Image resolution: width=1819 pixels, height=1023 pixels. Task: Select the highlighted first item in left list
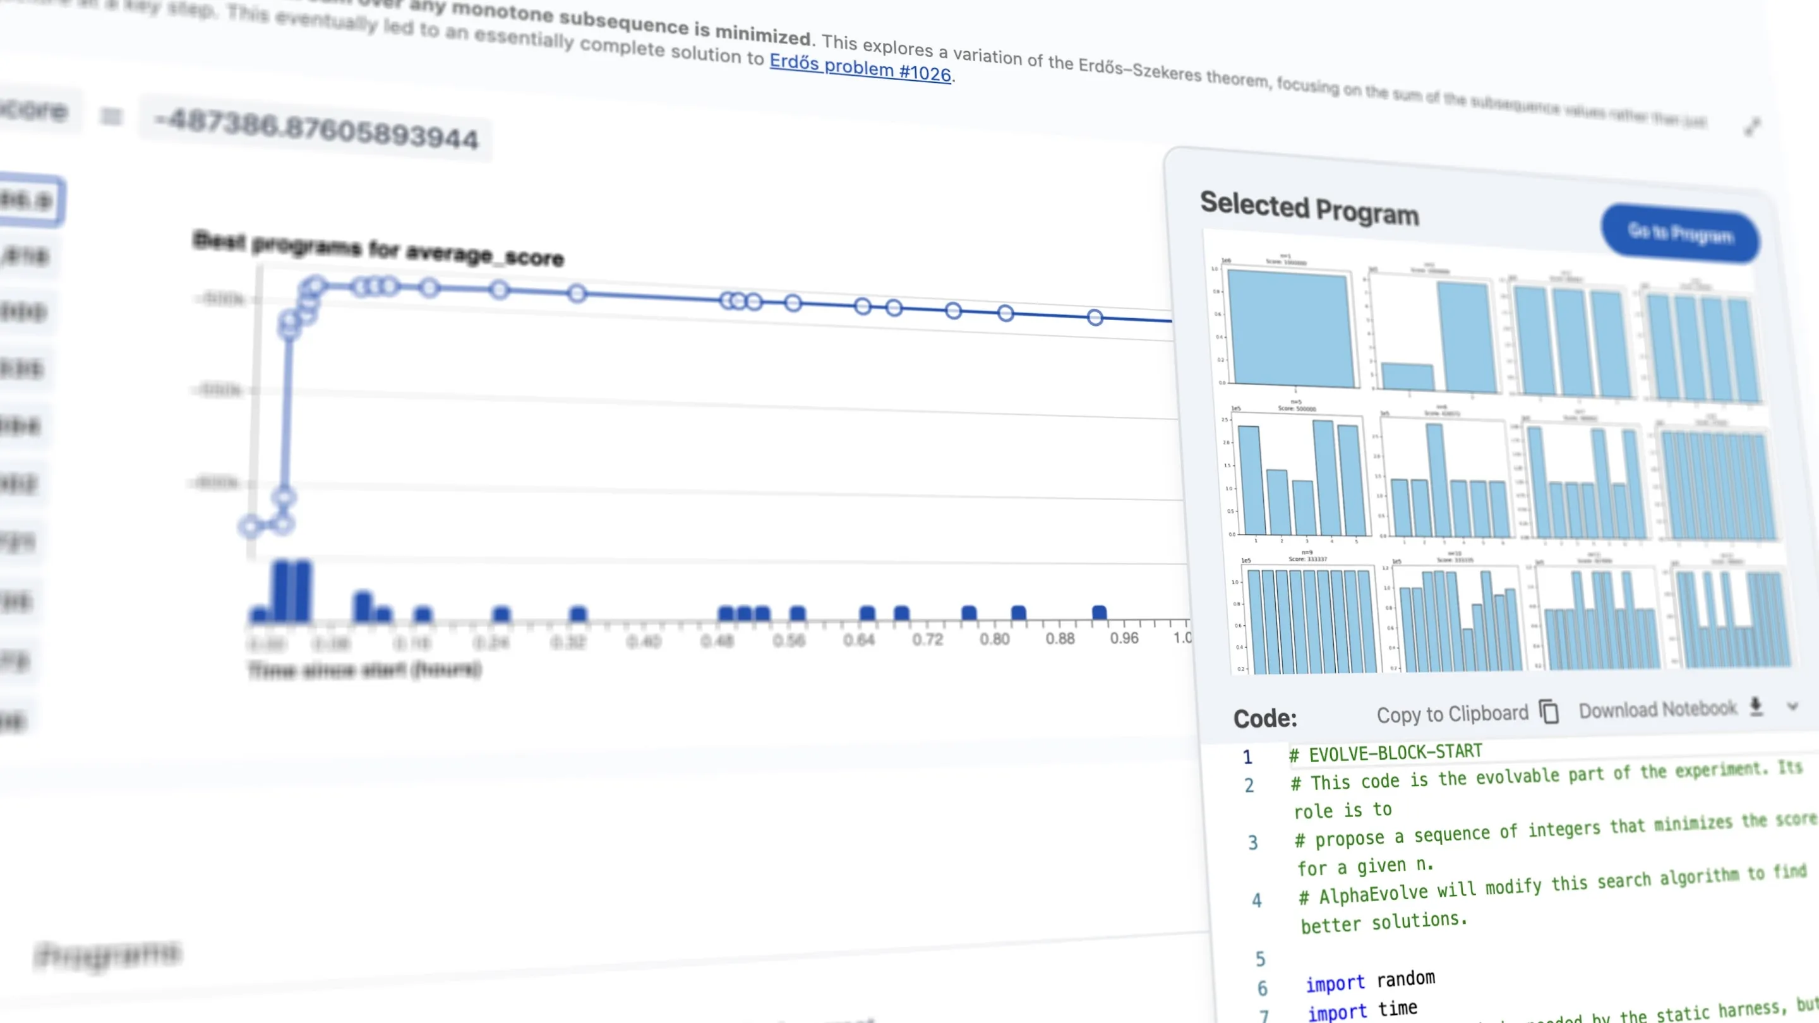coord(30,201)
